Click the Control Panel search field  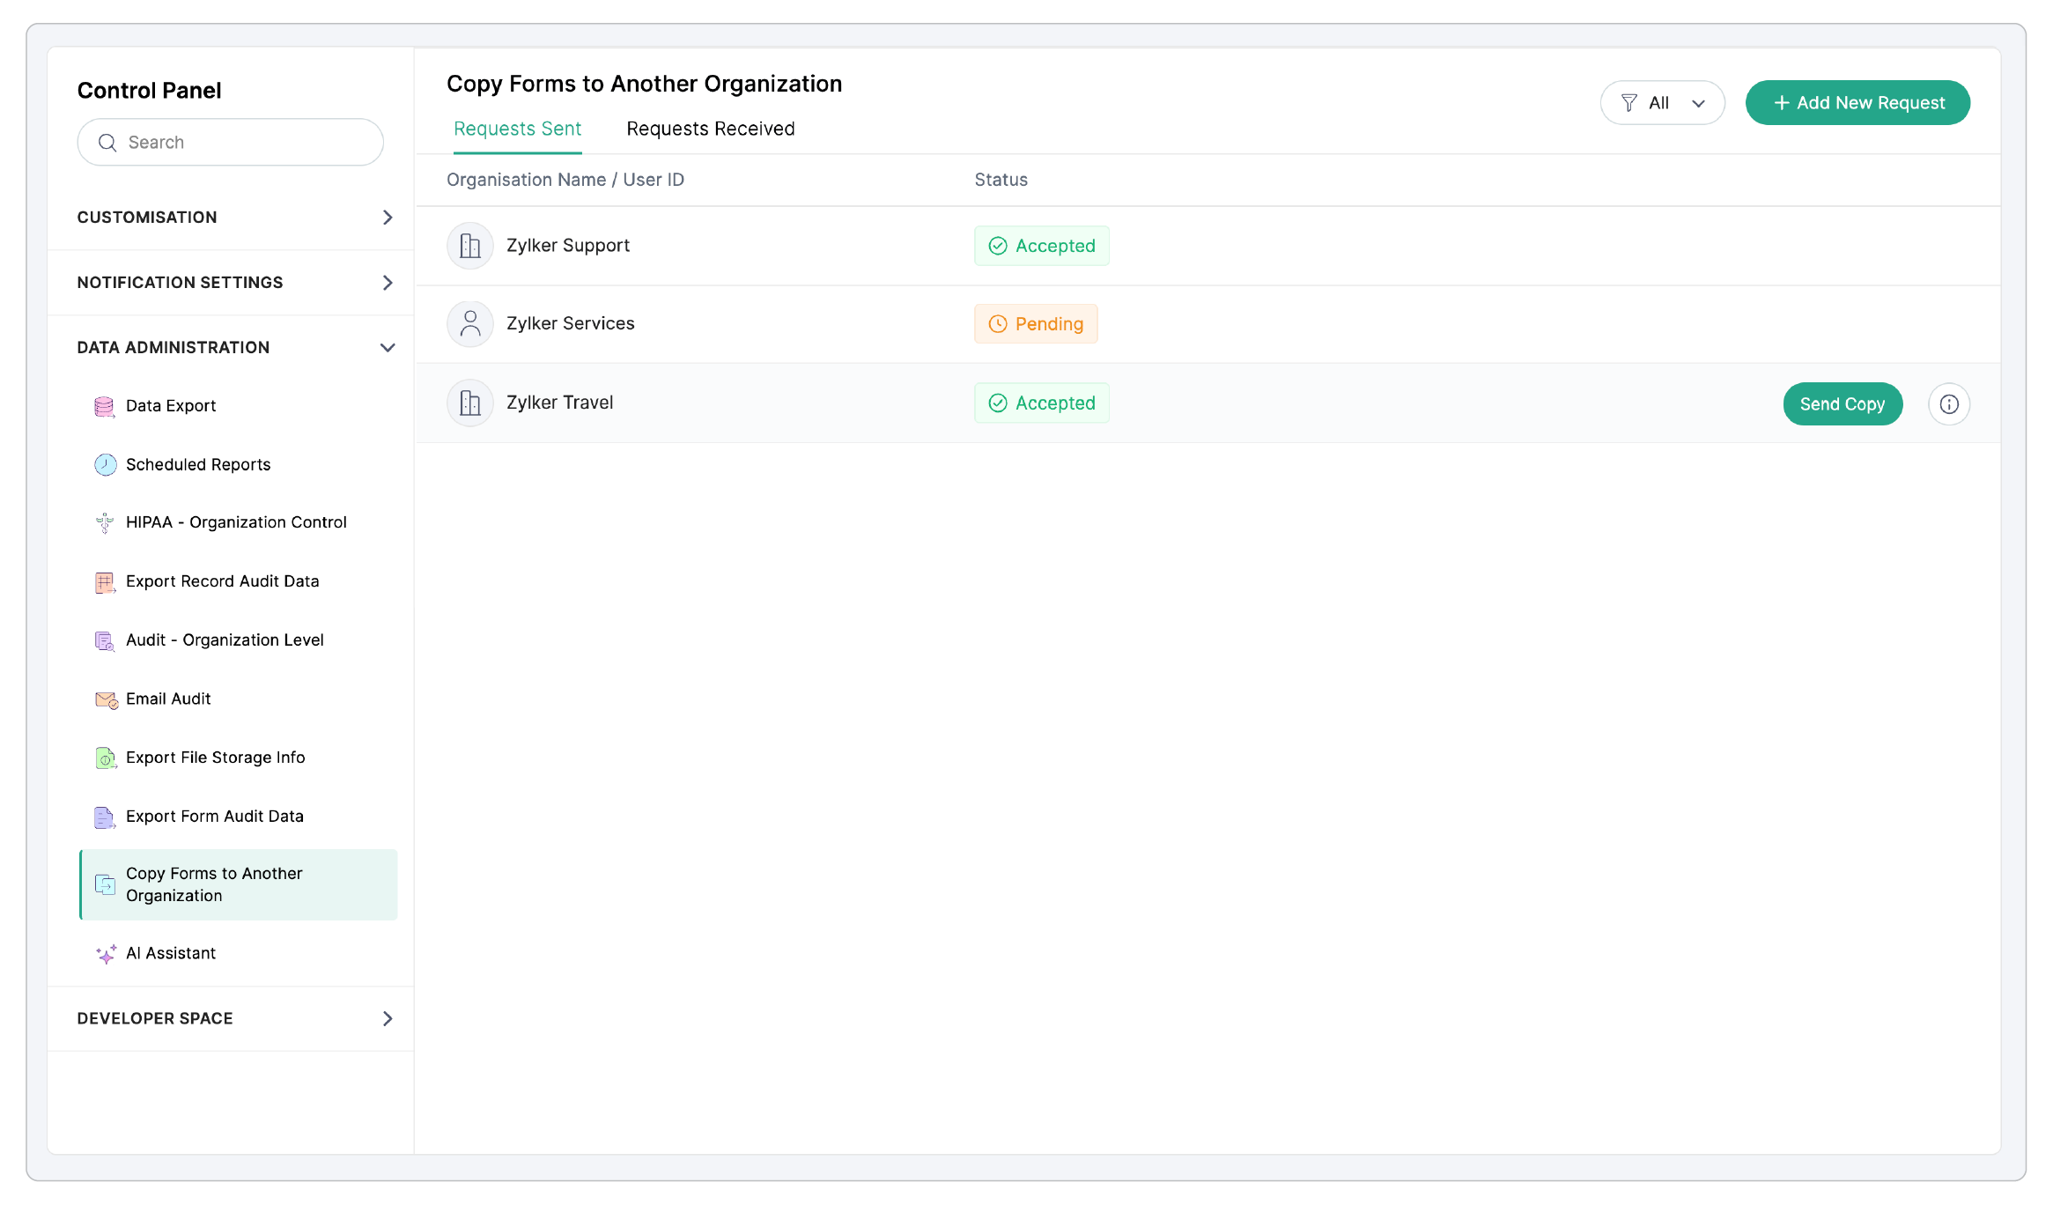pyautogui.click(x=231, y=143)
